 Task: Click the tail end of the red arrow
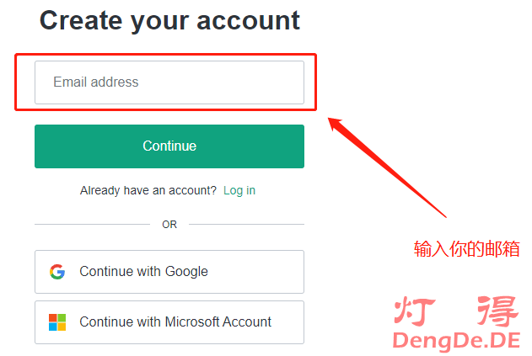[443, 215]
